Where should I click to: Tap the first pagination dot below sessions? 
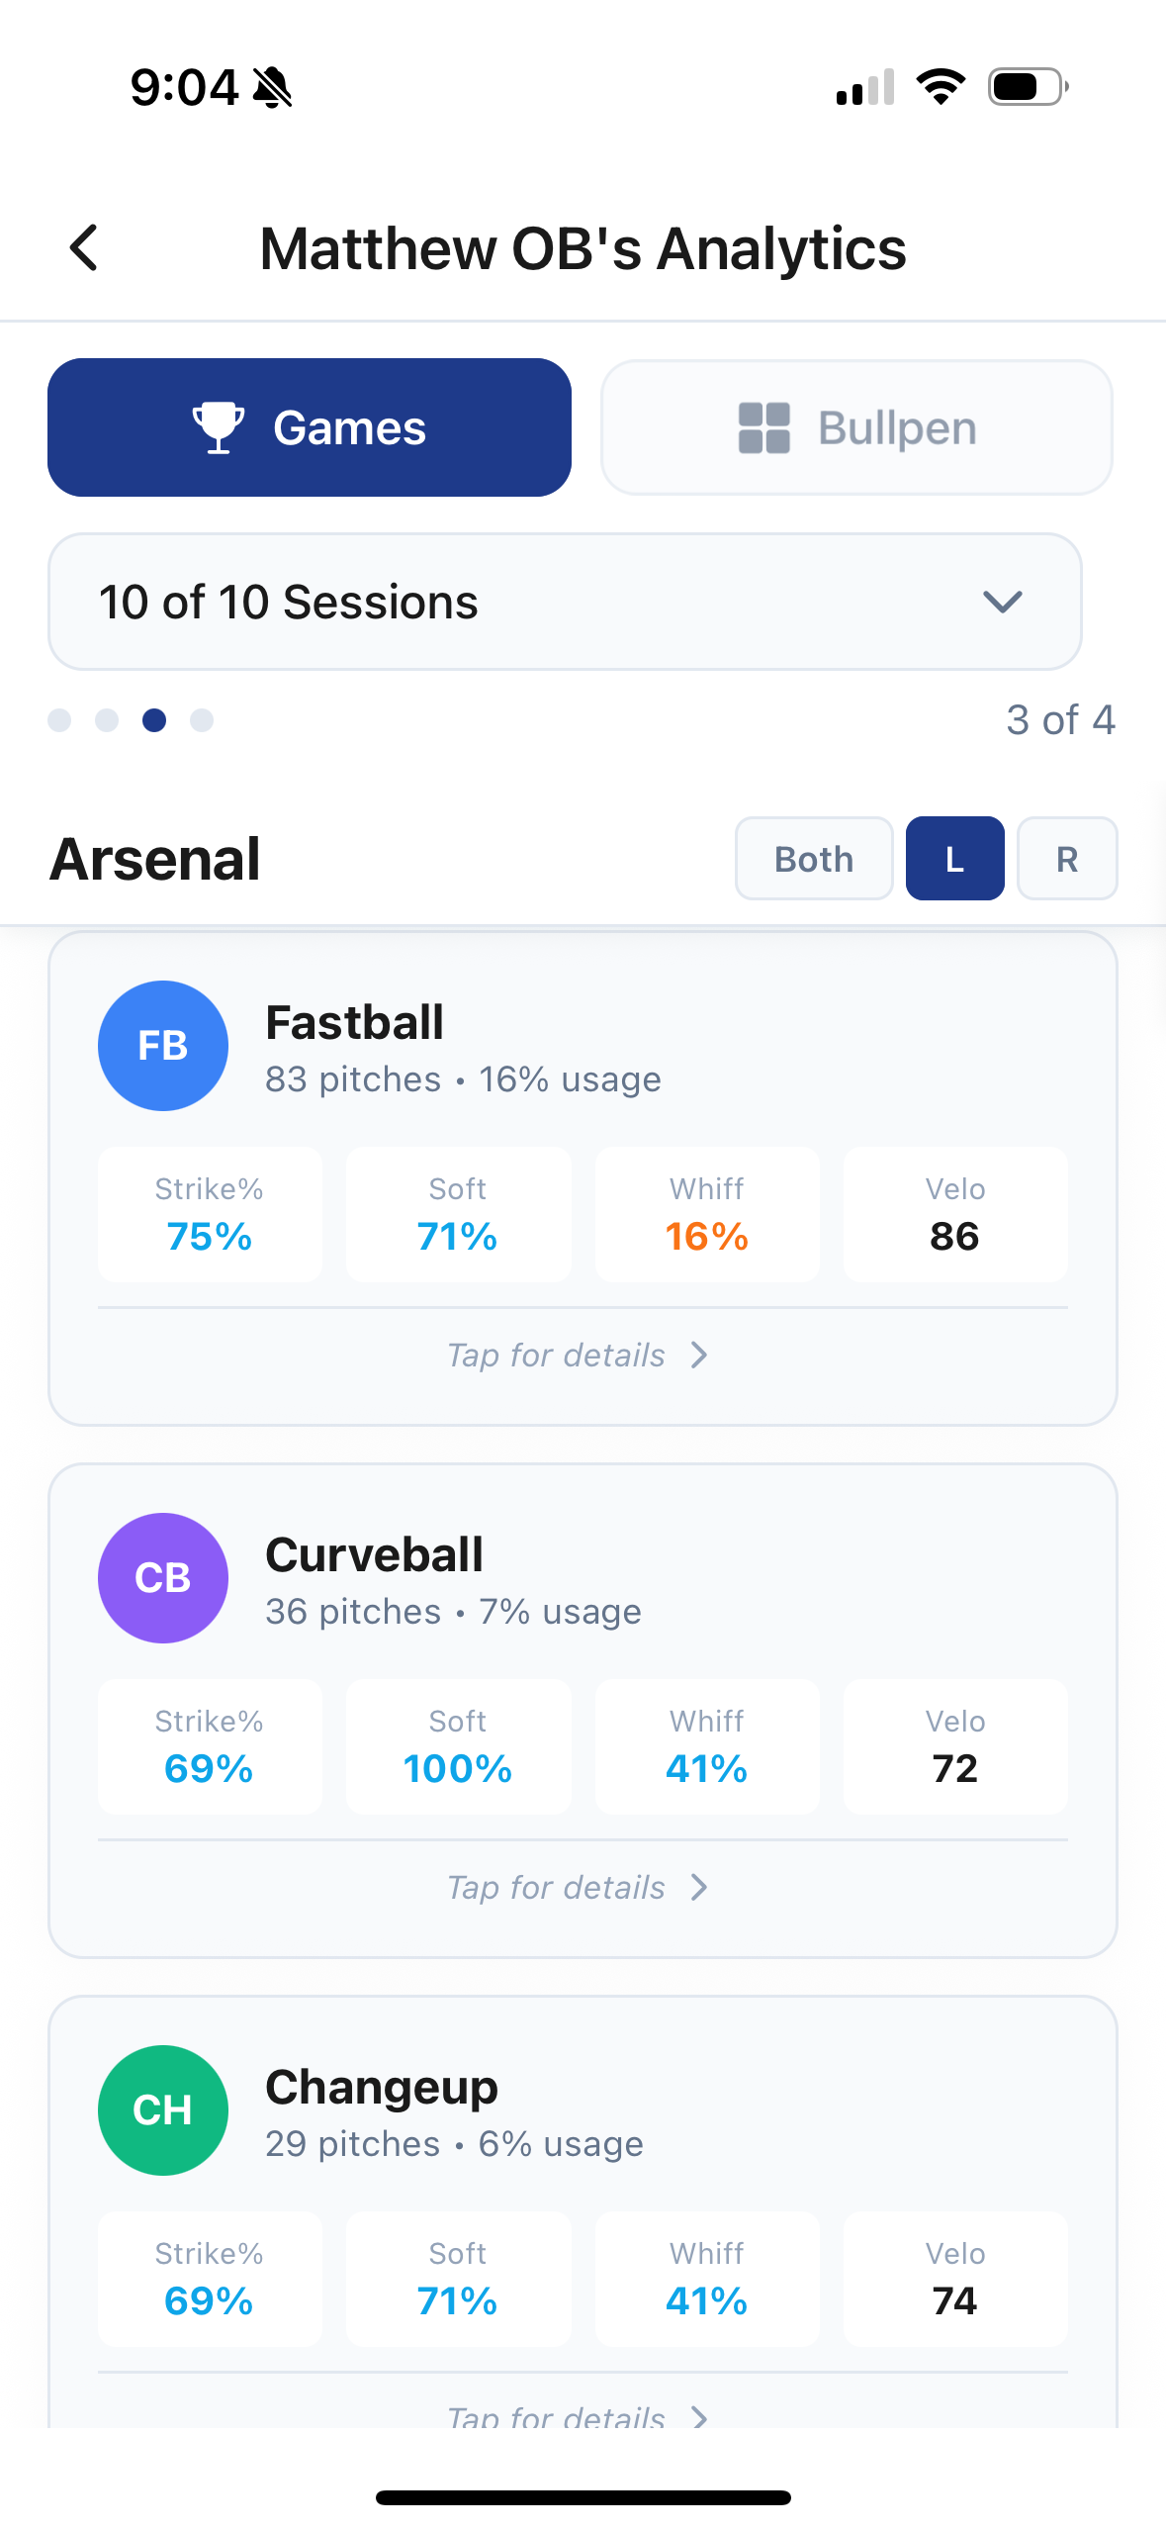[x=59, y=720]
